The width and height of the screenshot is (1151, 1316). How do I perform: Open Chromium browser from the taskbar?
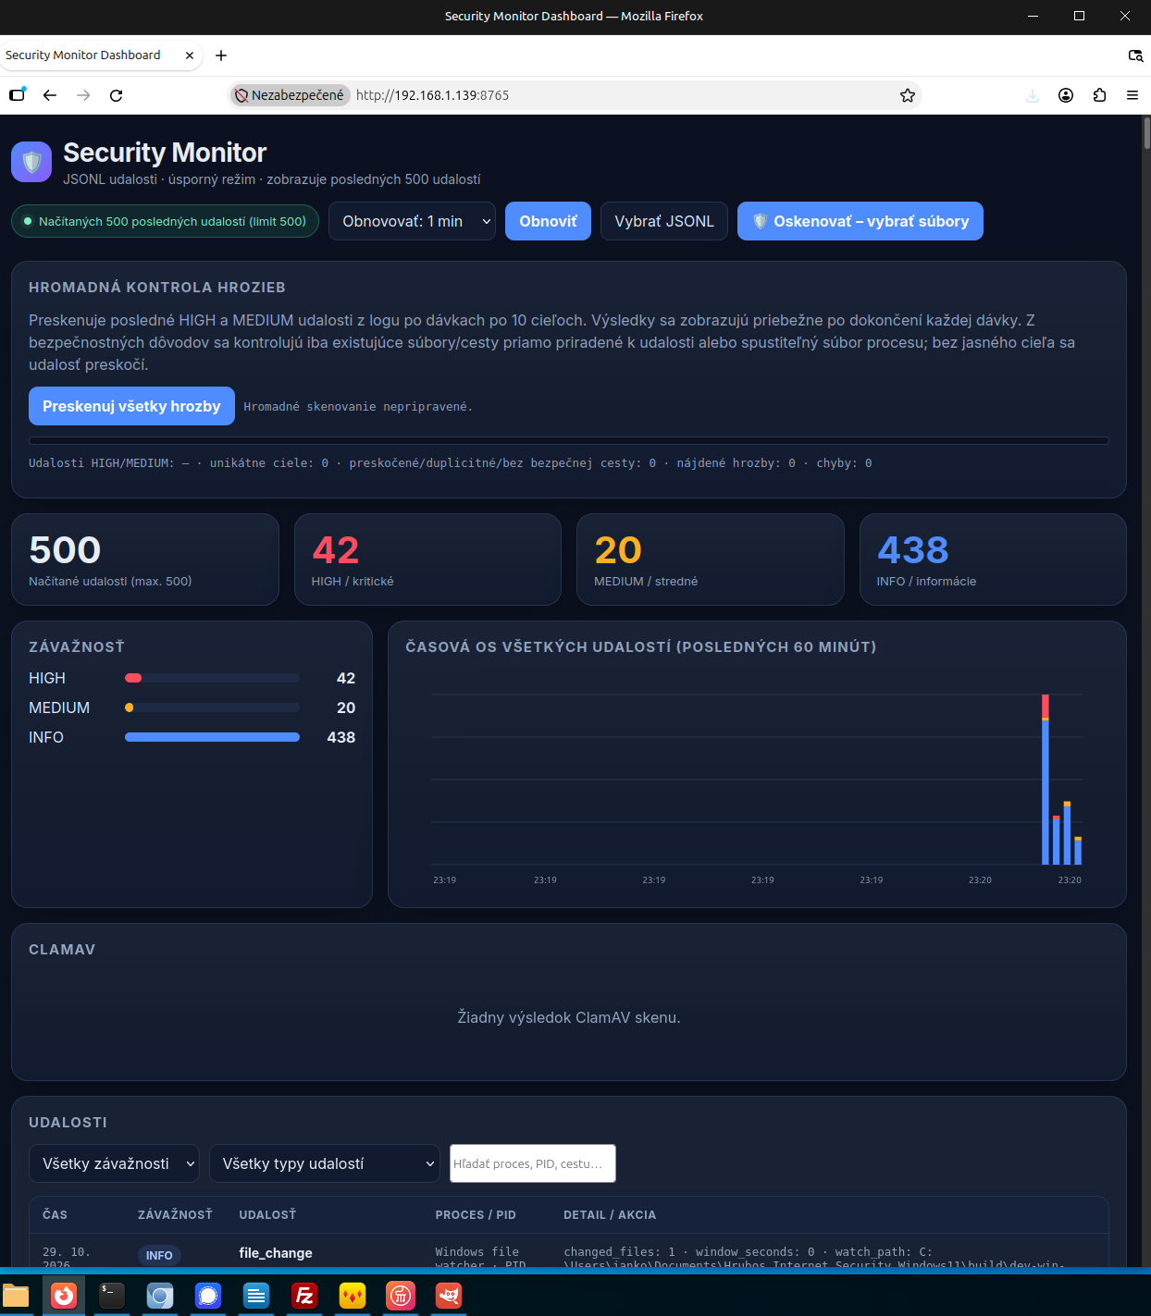pos(160,1296)
